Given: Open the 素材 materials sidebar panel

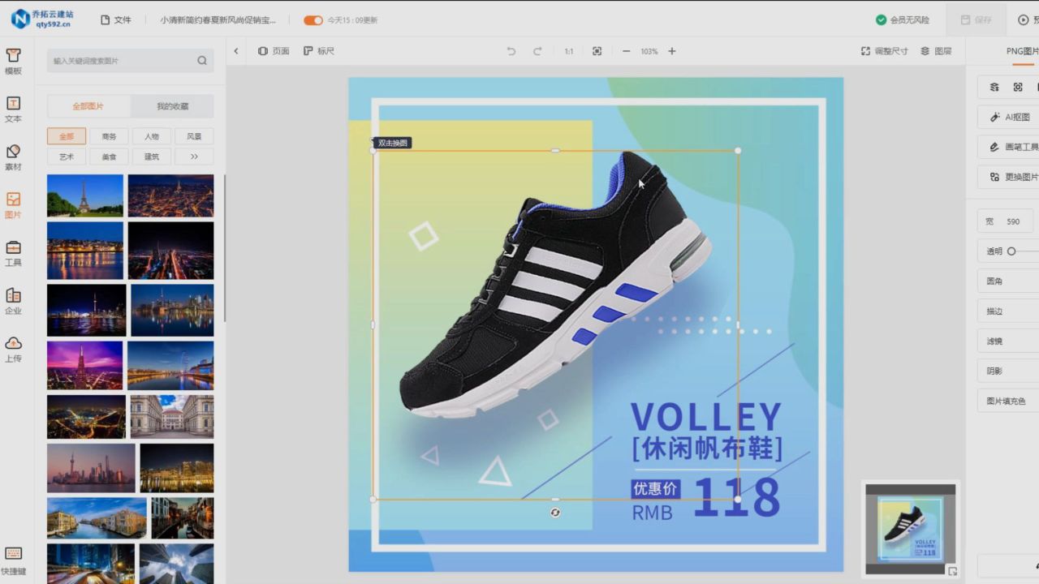Looking at the screenshot, I should point(13,157).
